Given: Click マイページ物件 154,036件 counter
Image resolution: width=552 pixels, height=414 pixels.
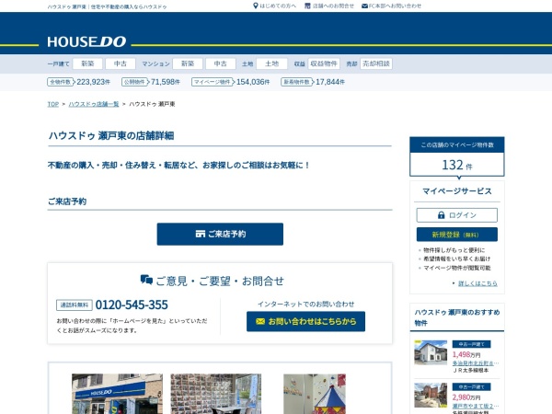Looking at the screenshot, I should pyautogui.click(x=231, y=82).
